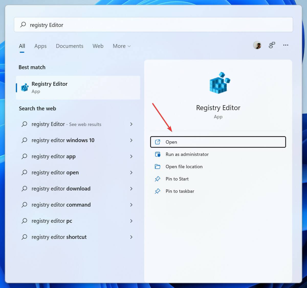Click search icon beside 'See web results'
The height and width of the screenshot is (288, 307).
click(24, 124)
